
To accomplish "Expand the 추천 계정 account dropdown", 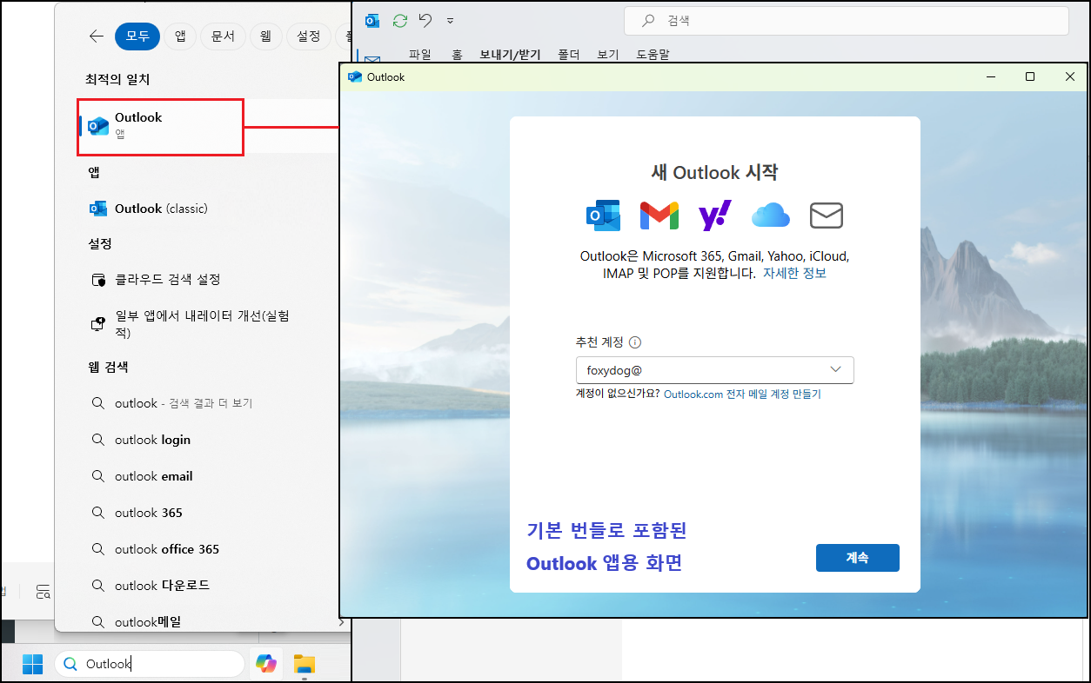I will tap(836, 370).
